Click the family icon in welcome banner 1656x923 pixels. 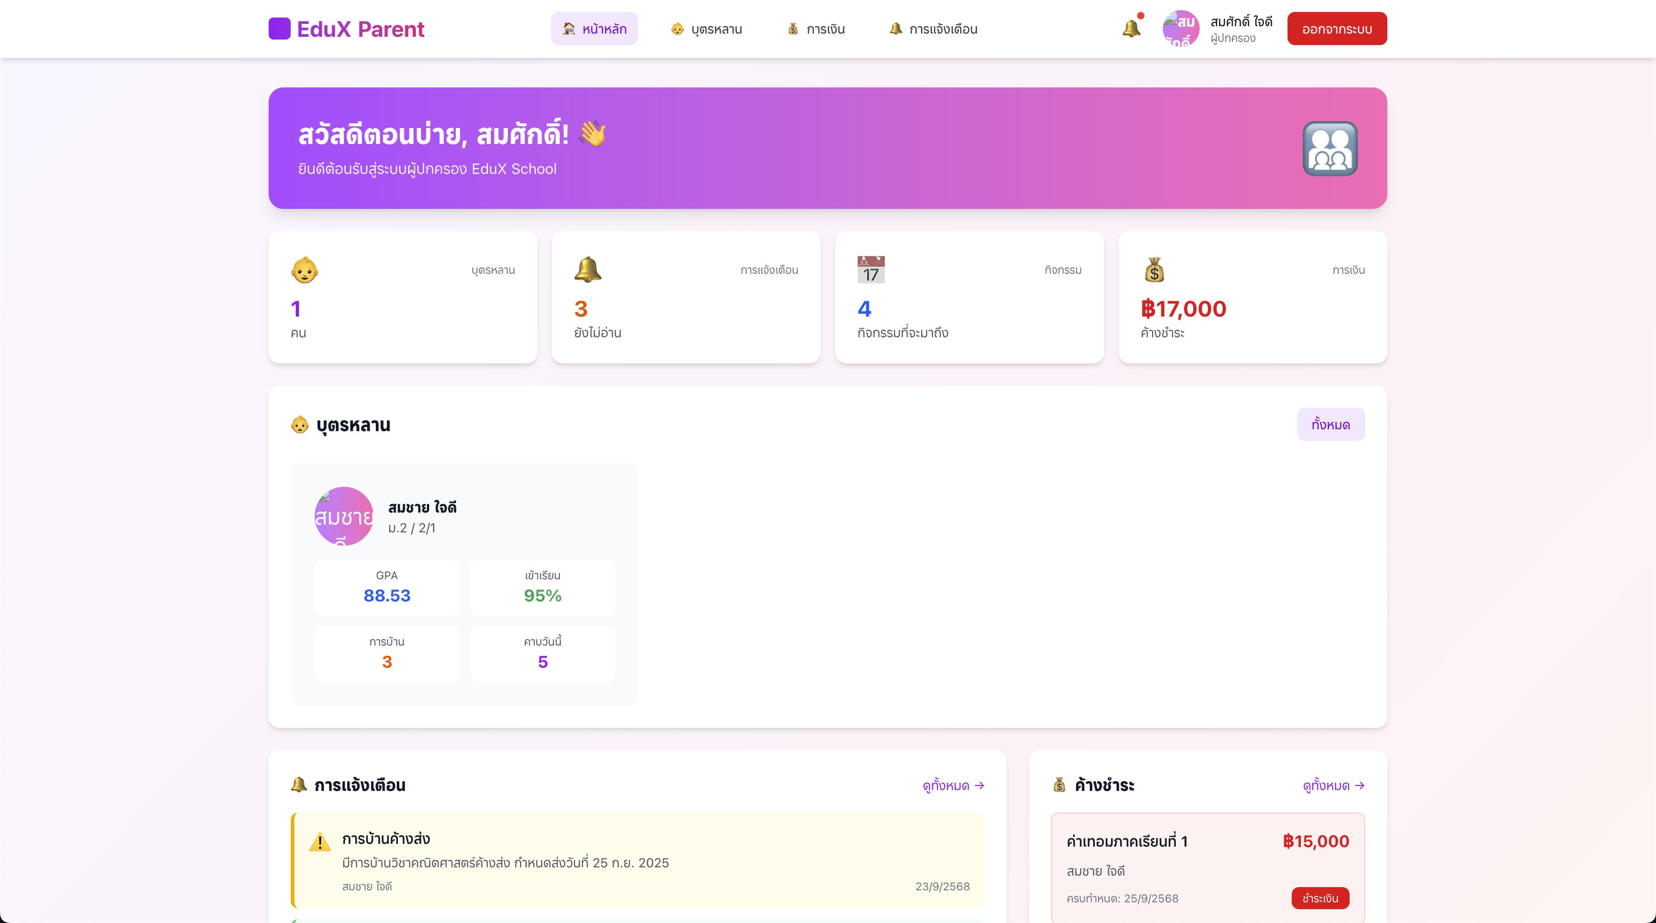click(x=1329, y=149)
